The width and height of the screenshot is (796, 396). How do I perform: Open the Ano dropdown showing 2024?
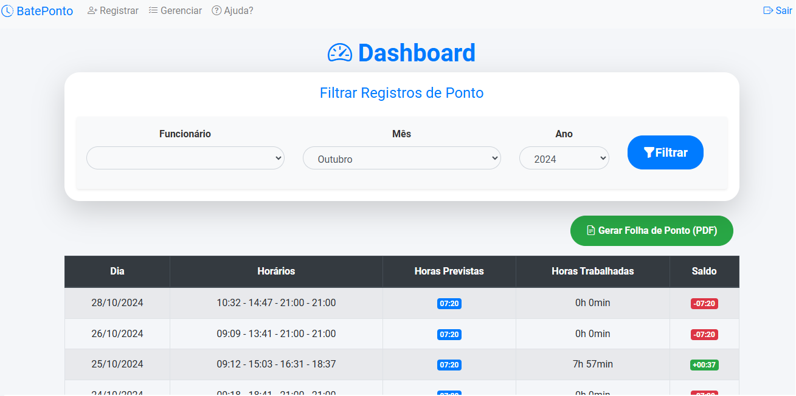(x=564, y=158)
